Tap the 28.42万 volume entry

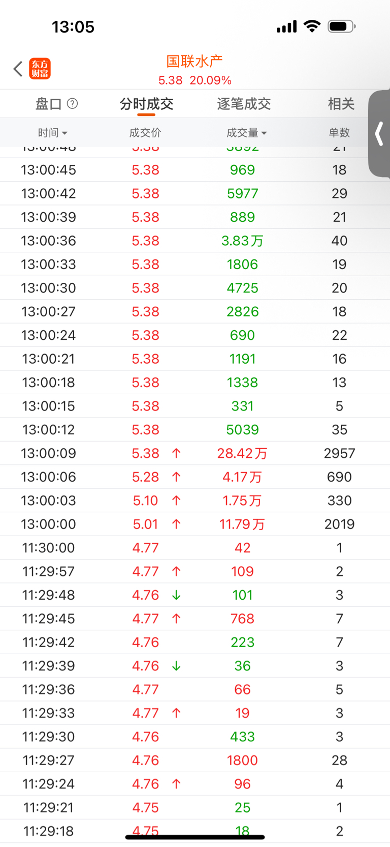pos(242,453)
